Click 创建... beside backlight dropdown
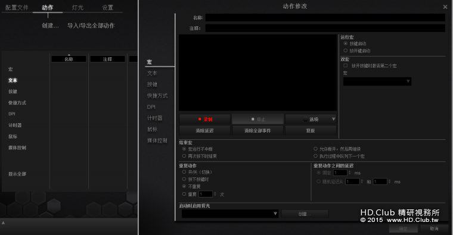This screenshot has width=453, height=235. [x=305, y=214]
